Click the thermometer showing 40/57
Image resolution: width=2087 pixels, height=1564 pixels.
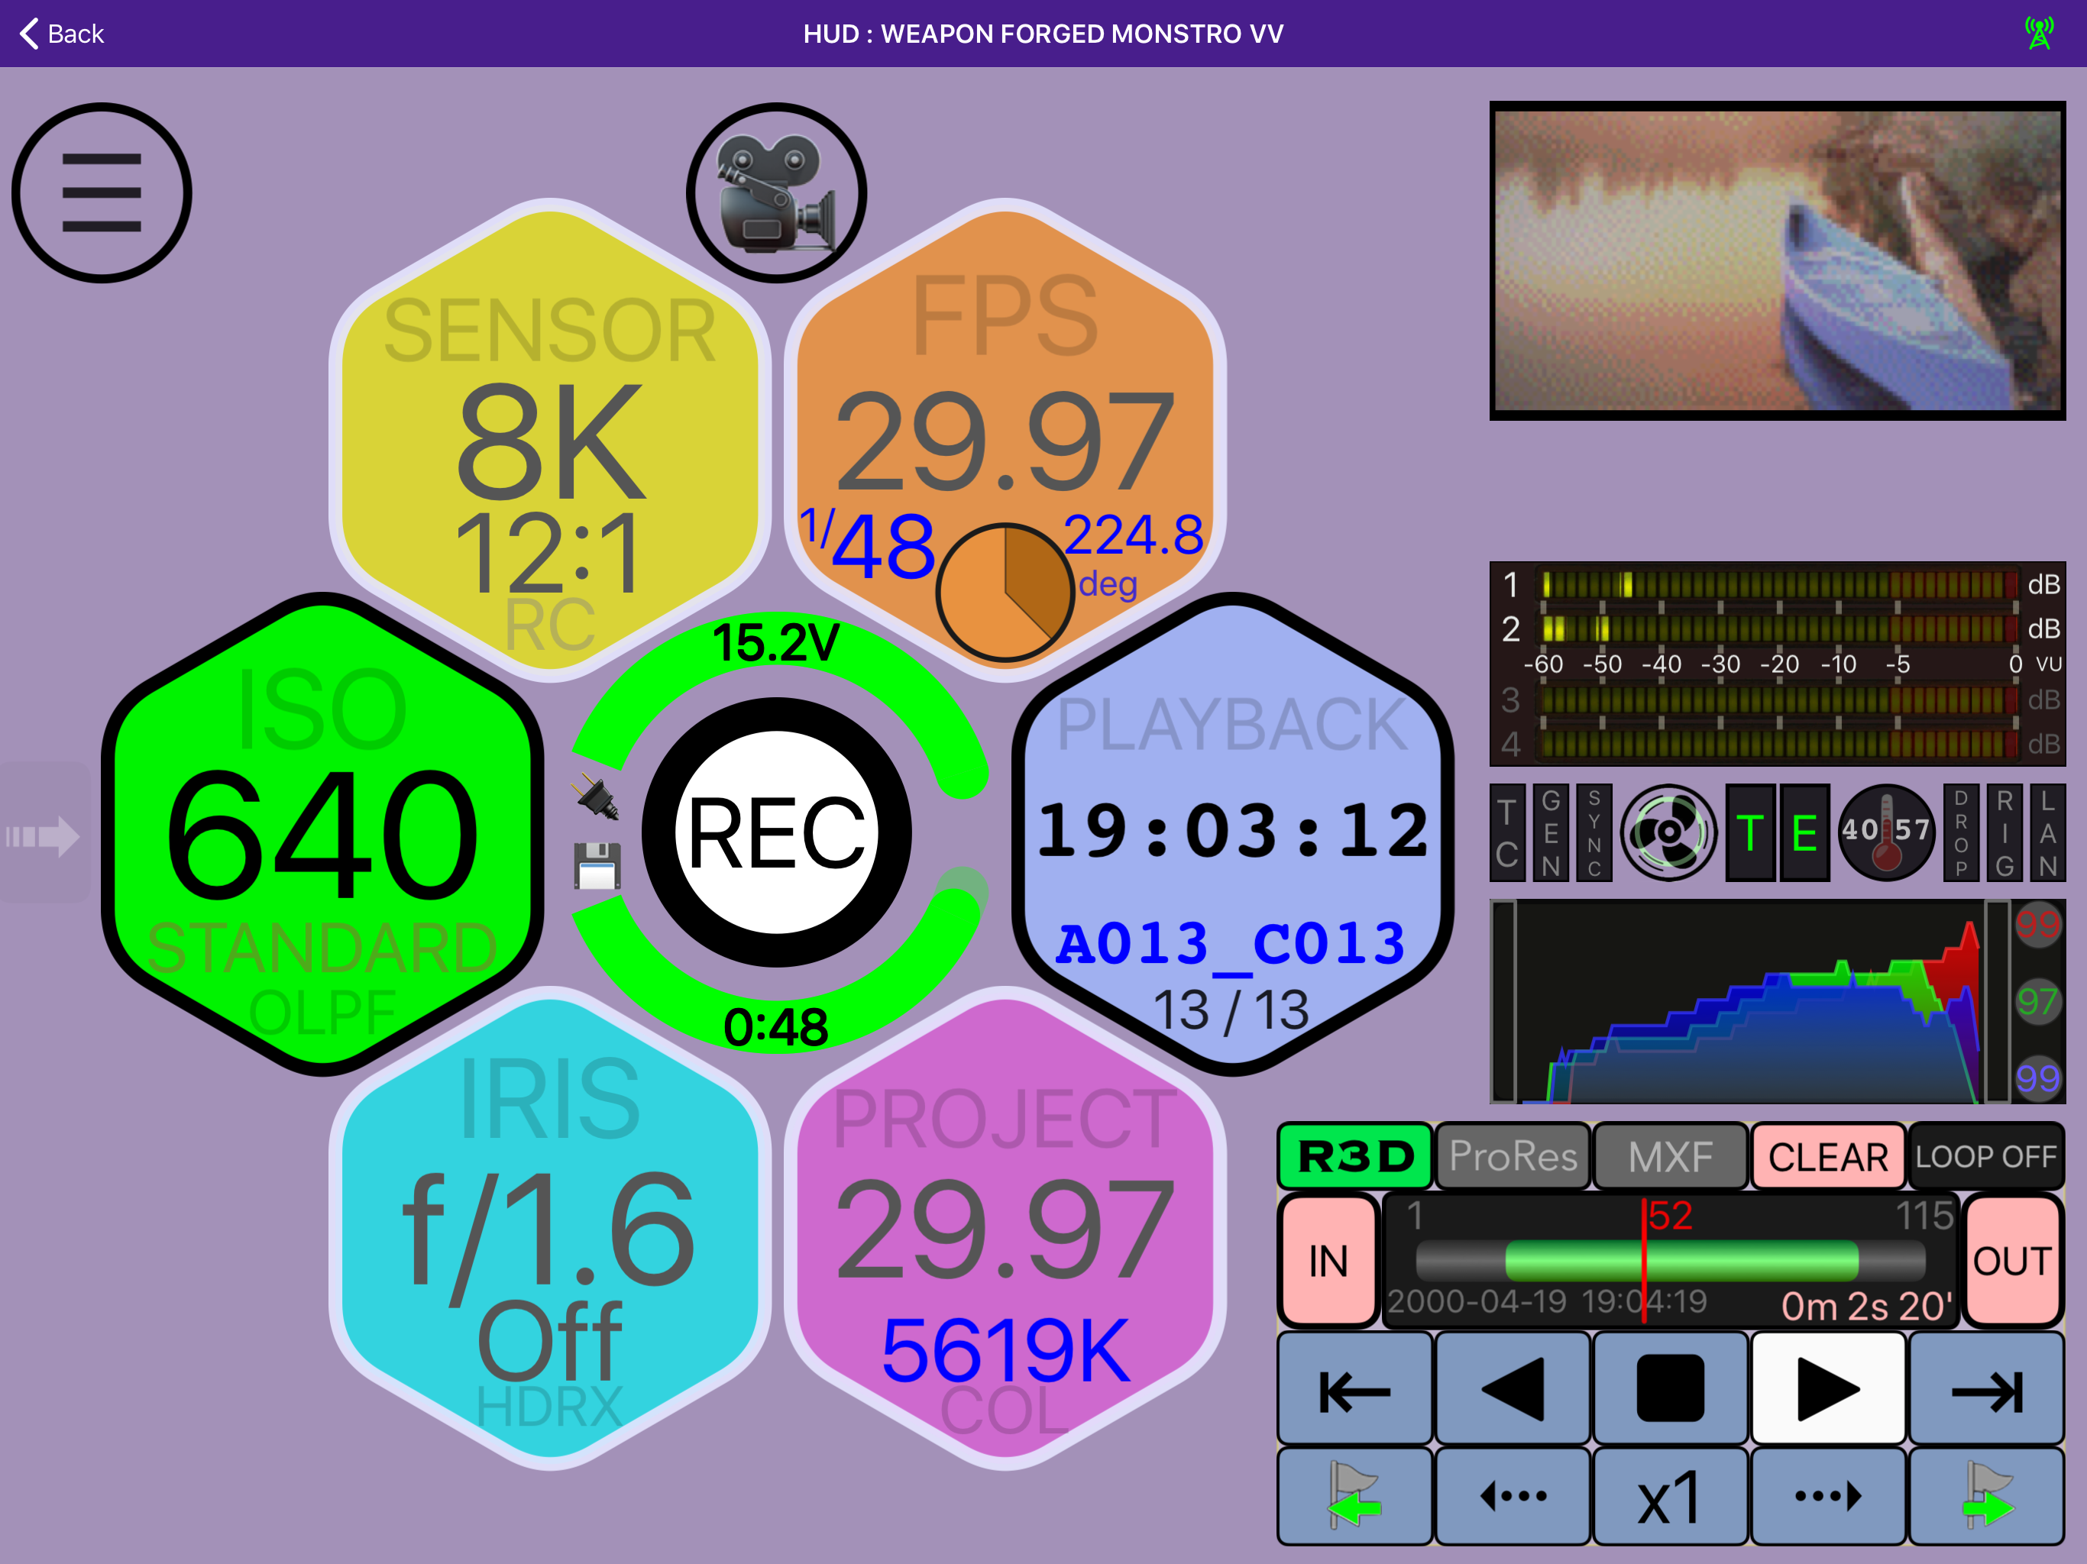coord(1887,831)
